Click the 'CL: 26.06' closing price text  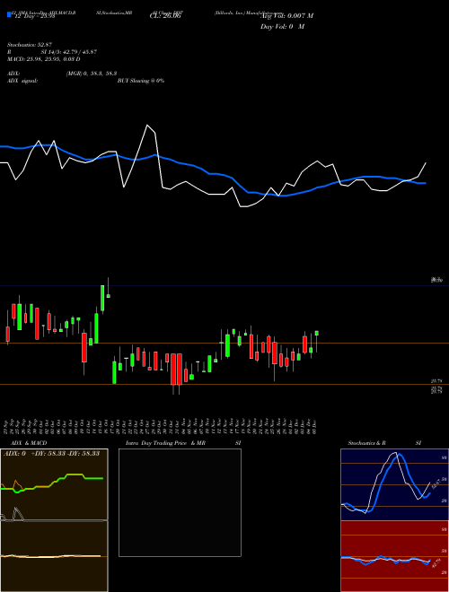point(165,16)
